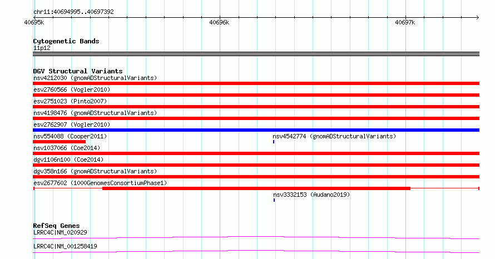Select the nsv1037066 (Coe2014) label

67,148
